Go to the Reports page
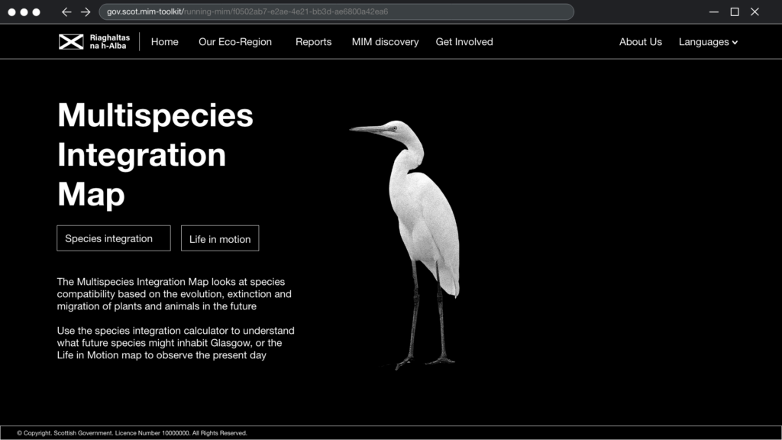 pos(313,42)
